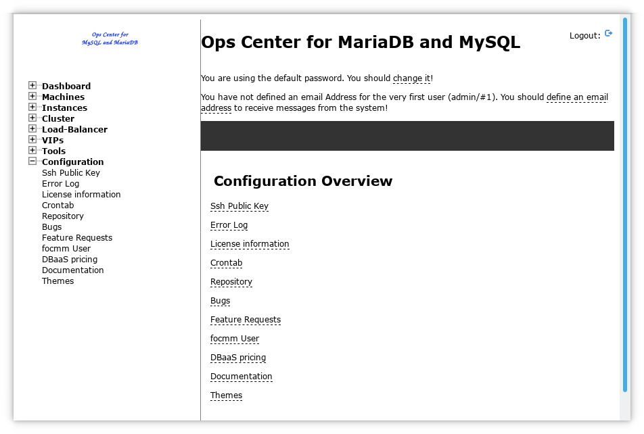644x434 pixels.
Task: Click the 'Logout:' label
Action: click(585, 36)
